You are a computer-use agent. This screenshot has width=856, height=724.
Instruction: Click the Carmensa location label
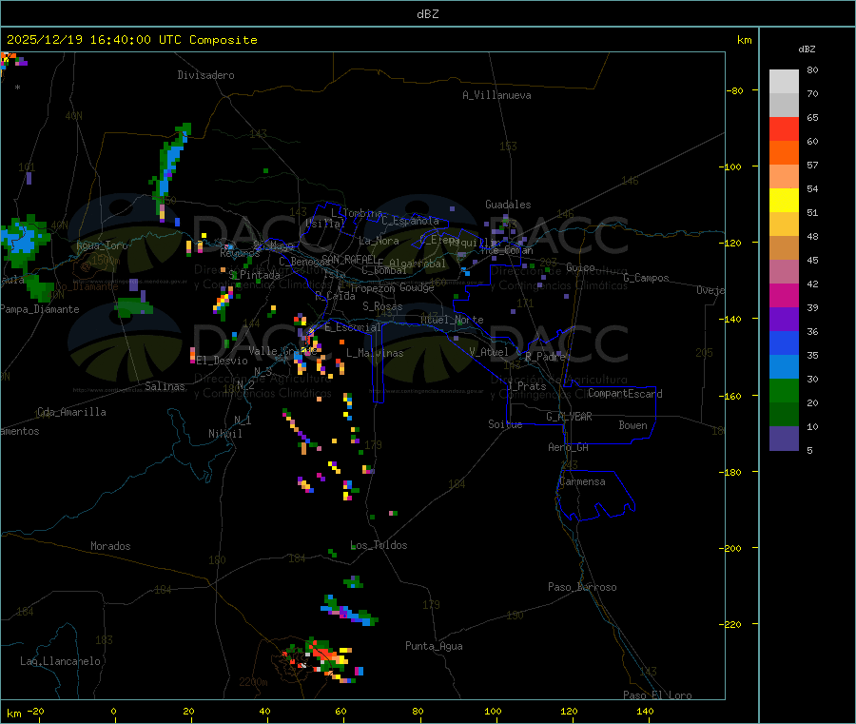[x=582, y=481]
